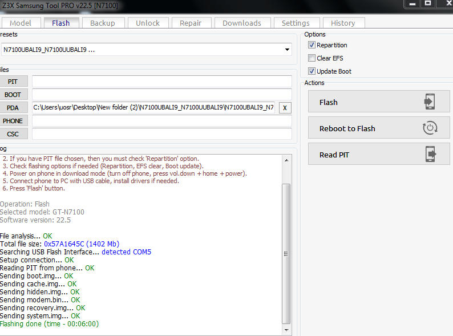Viewport: 453px width, 336px height.
Task: Click the Read PIT phone icon
Action: 431,154
